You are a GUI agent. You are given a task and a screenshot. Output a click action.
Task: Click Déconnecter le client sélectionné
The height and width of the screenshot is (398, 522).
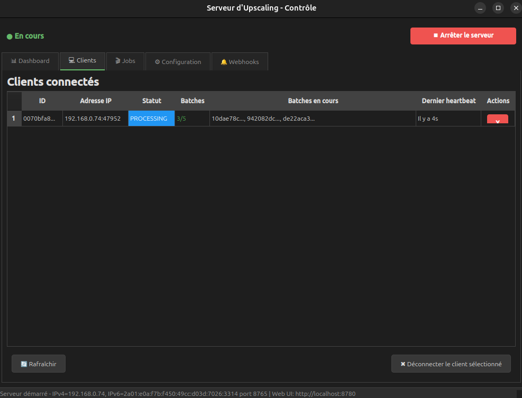[x=451, y=364]
